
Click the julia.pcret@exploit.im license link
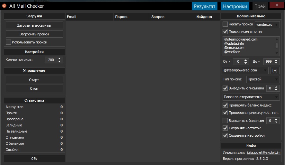pyautogui.click(x=263, y=153)
